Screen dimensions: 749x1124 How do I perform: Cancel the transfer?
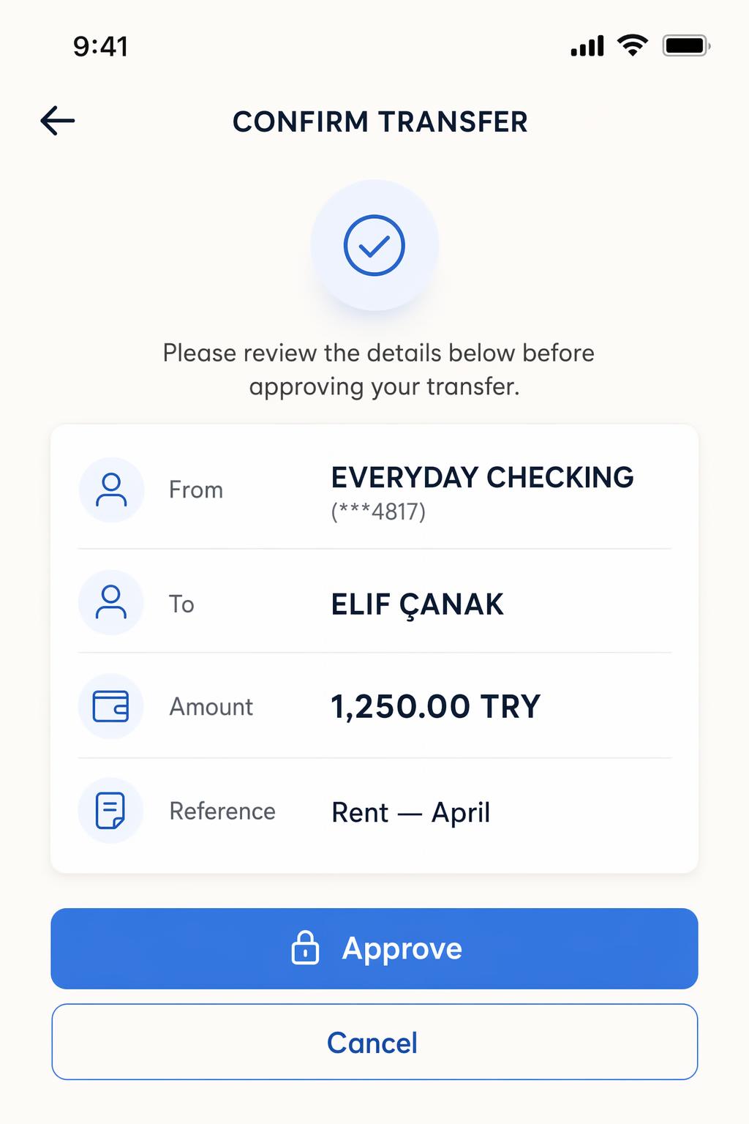(x=373, y=1042)
